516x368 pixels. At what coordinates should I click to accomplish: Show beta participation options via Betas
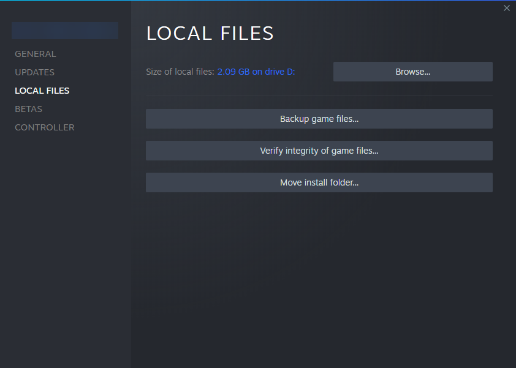pyautogui.click(x=28, y=109)
